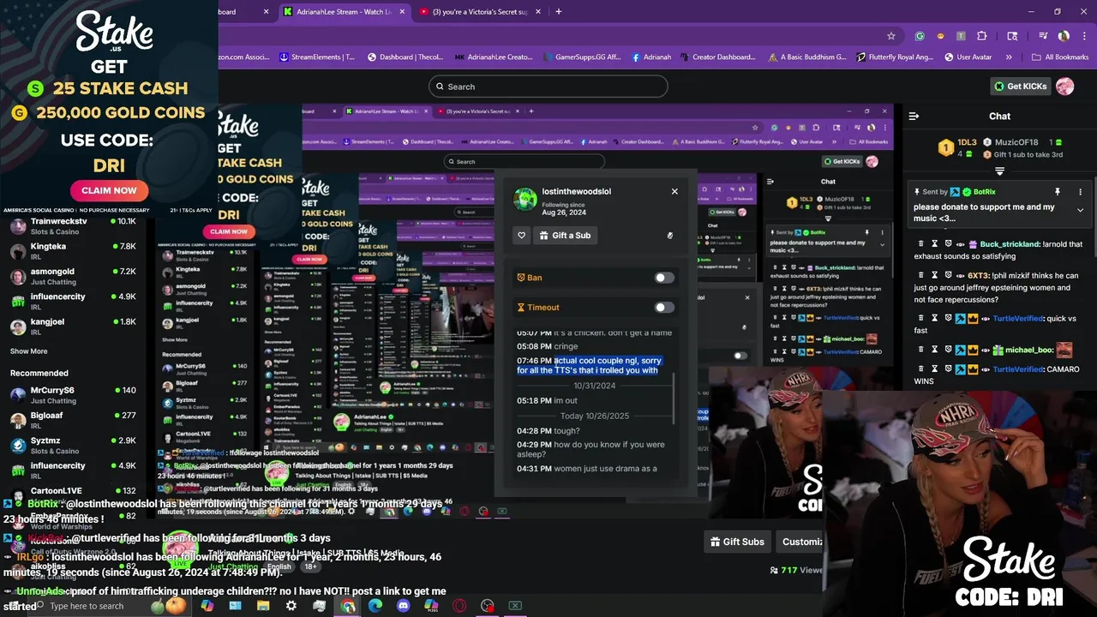Open the browser Extensions puzzle icon

coord(982,36)
